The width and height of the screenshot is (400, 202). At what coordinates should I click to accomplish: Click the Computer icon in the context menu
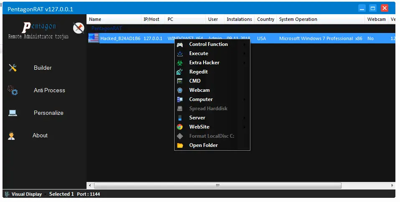pyautogui.click(x=180, y=99)
